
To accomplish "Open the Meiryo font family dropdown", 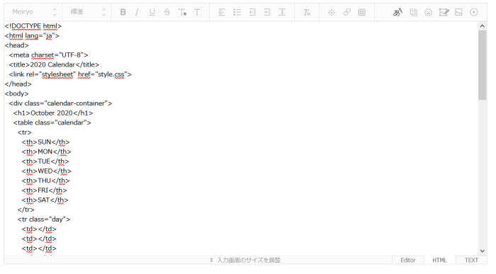I will 34,12.
